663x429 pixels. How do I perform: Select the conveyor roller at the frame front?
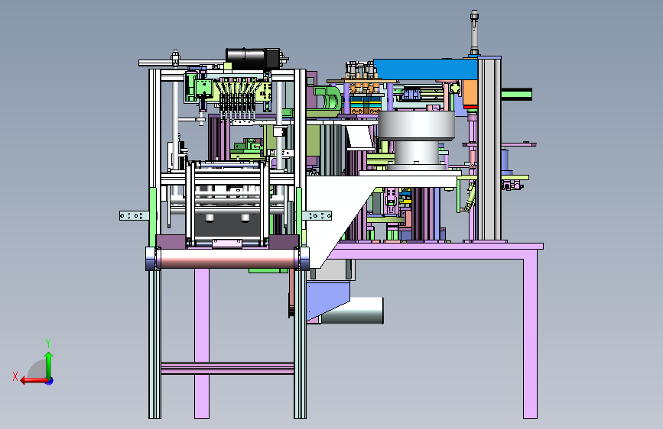point(227,259)
